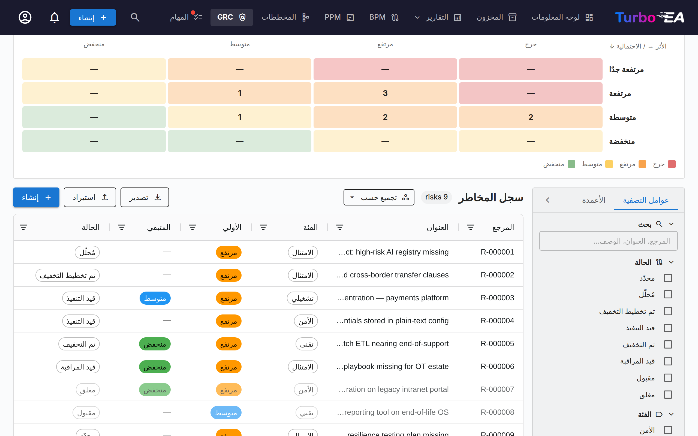The height and width of the screenshot is (436, 698).
Task: Focus the filter search text field
Action: coord(608,241)
